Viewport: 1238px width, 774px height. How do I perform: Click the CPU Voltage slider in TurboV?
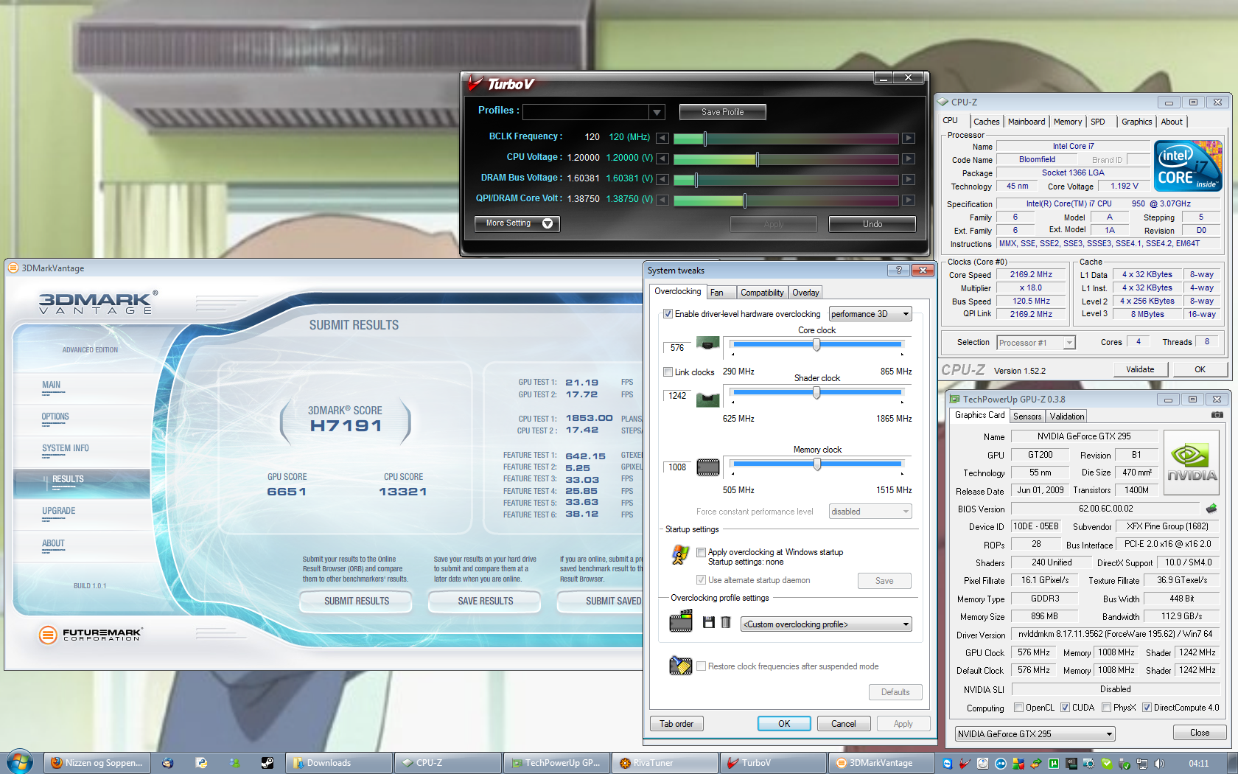pos(786,158)
